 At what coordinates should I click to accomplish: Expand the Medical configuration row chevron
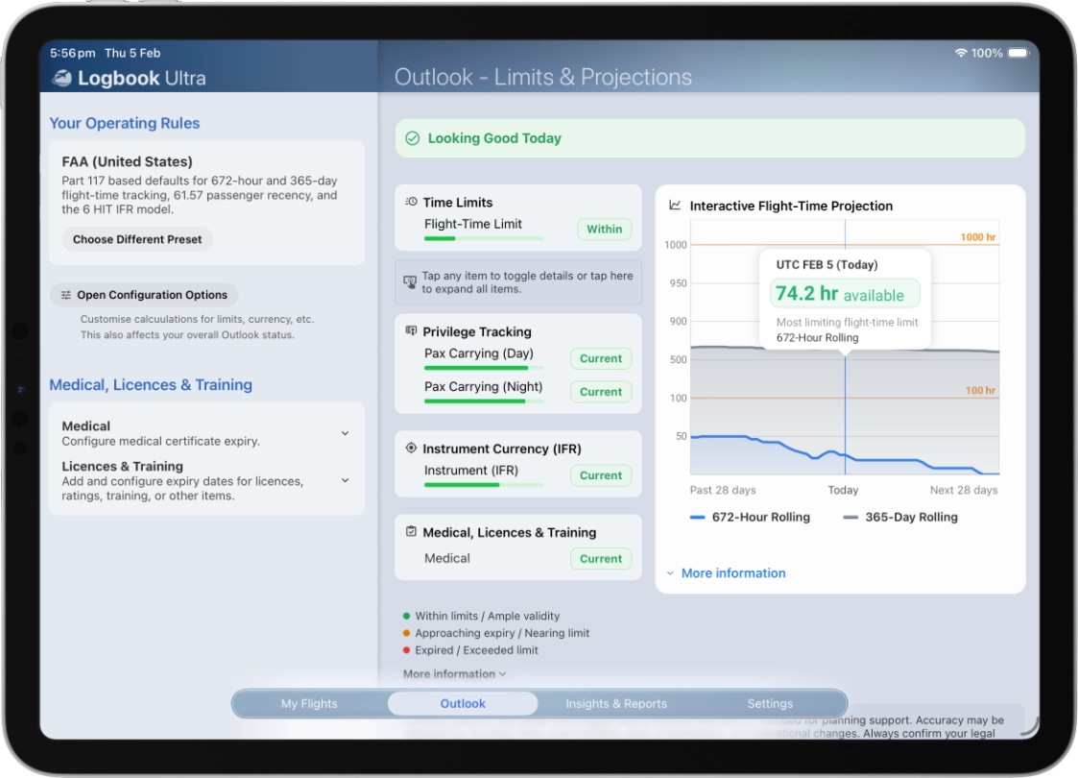tap(345, 433)
